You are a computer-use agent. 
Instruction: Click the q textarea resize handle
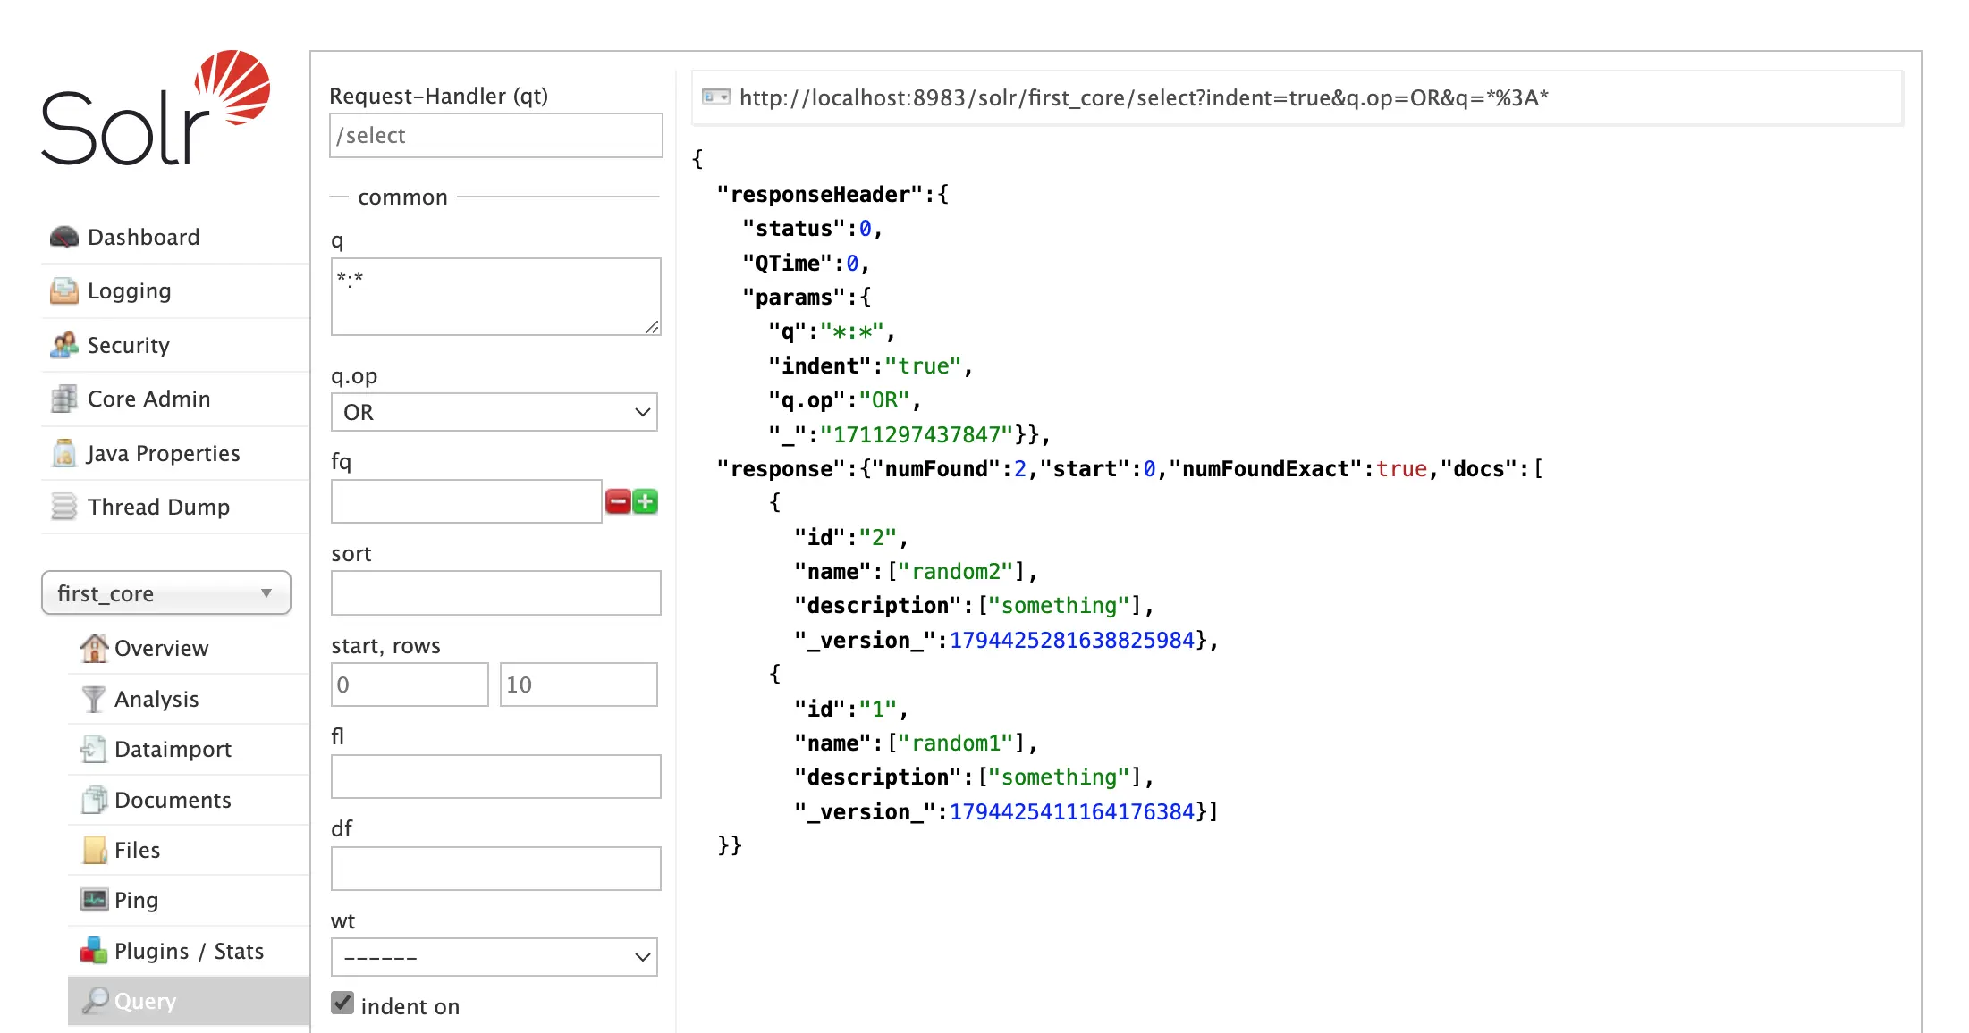point(652,327)
